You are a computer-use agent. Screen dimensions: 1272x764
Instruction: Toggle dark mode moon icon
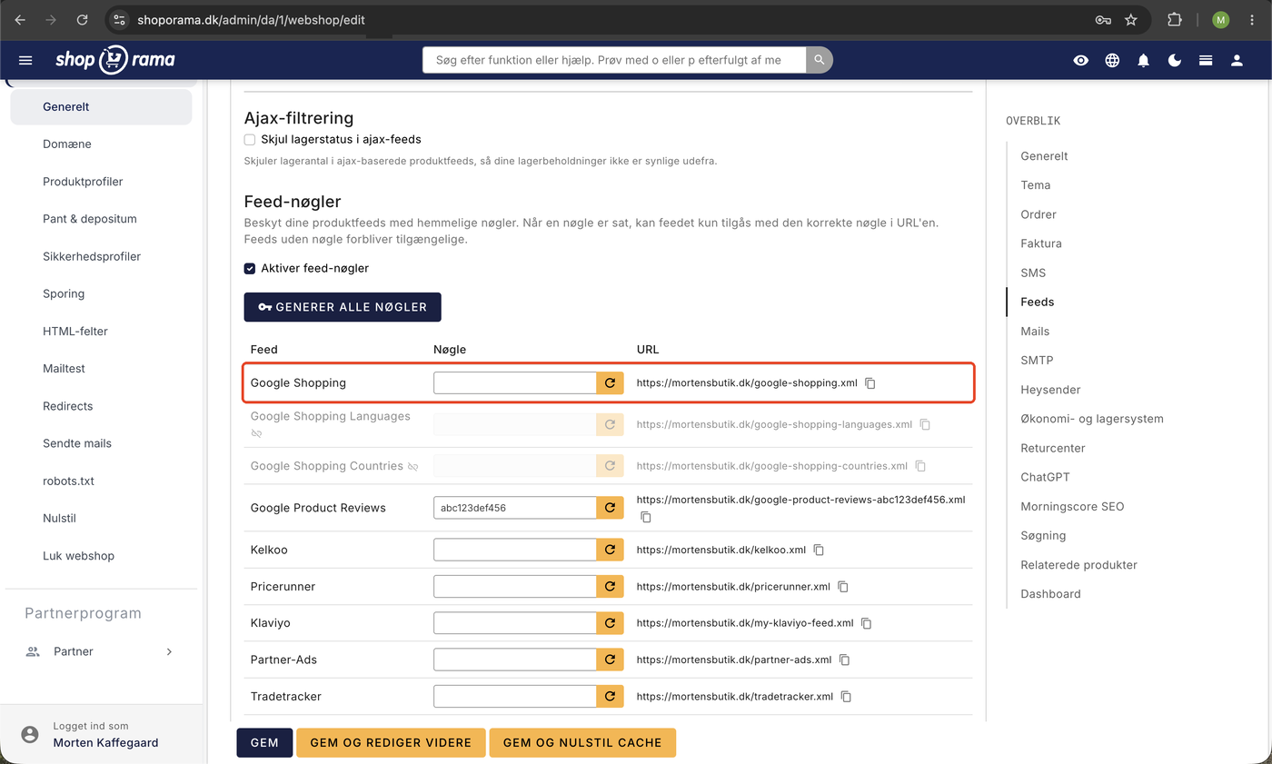[1175, 60]
